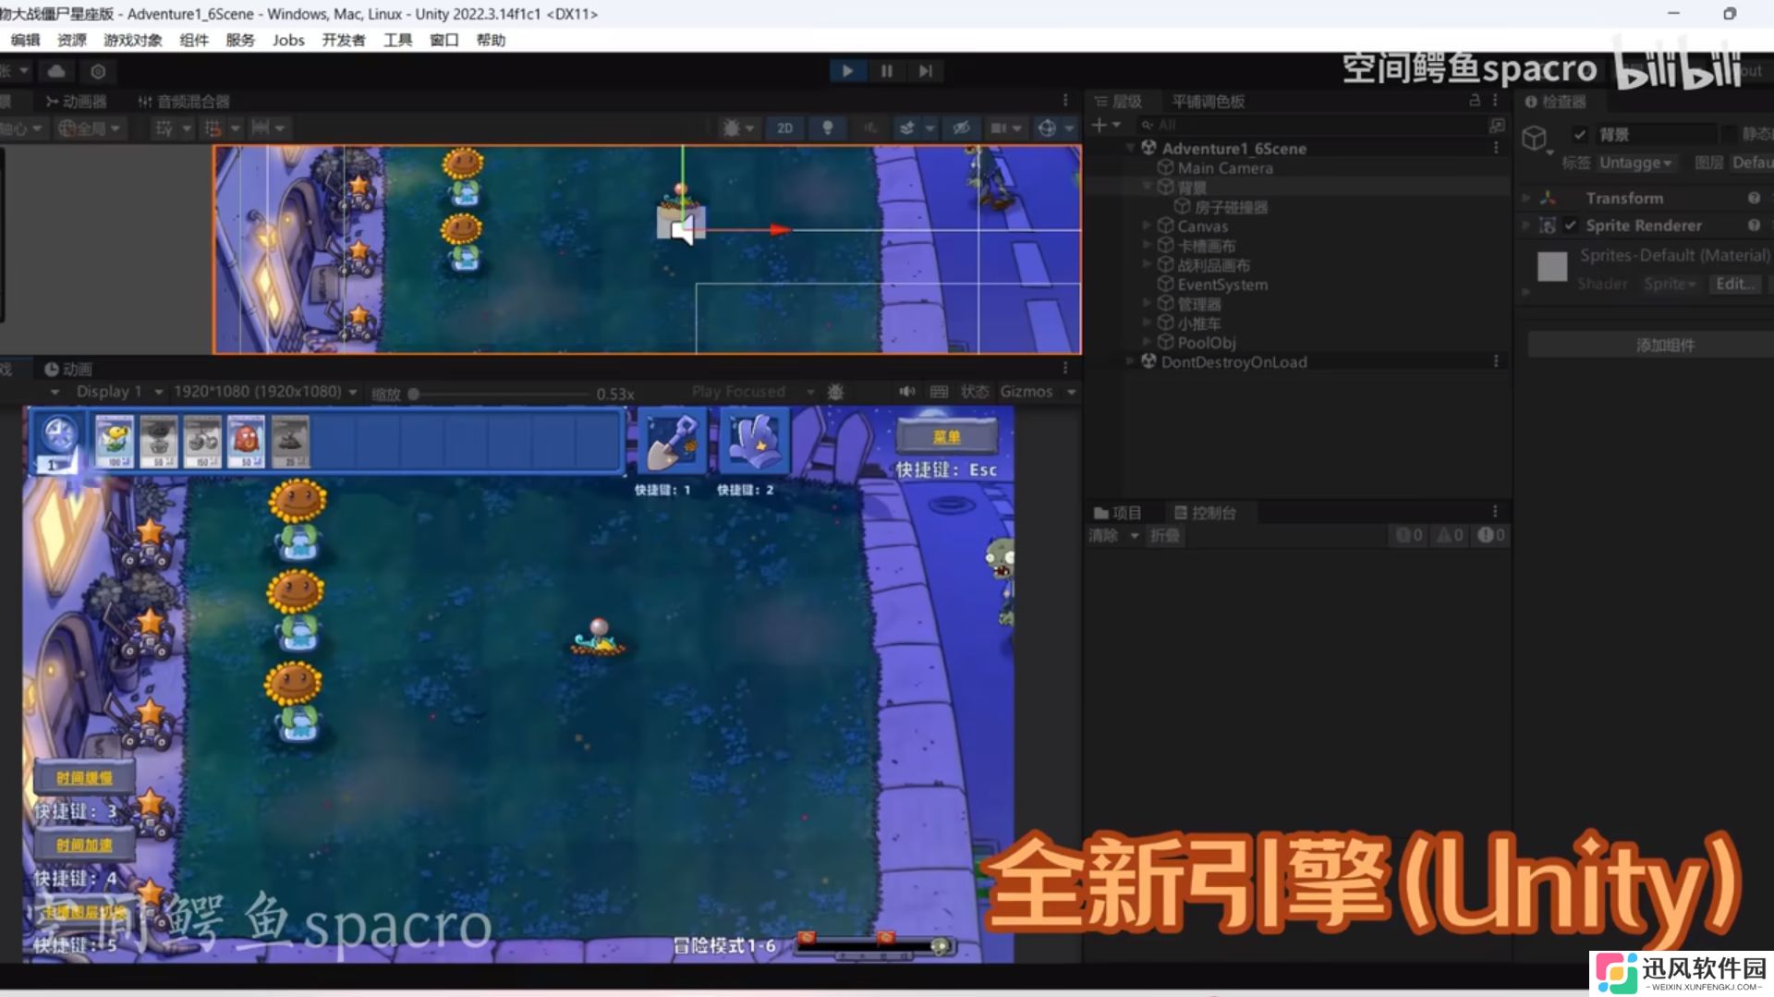Open the 层级 Hierarchy tab
This screenshot has height=997, width=1774.
coord(1118,102)
